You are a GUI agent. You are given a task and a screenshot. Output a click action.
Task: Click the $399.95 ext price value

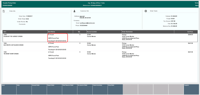click(x=190, y=35)
